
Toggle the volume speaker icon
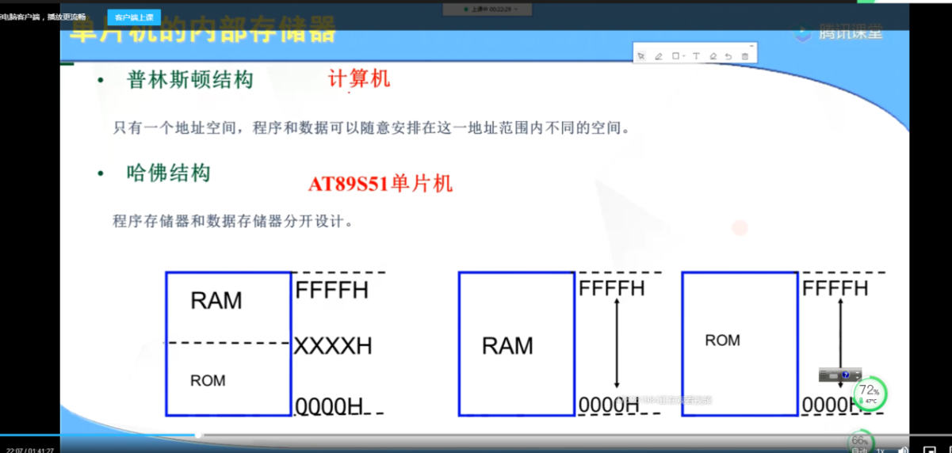coord(903,449)
